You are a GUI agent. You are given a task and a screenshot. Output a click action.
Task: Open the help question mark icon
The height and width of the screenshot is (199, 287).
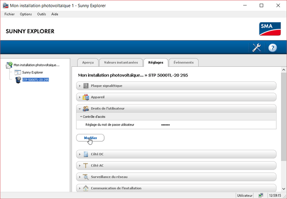pyautogui.click(x=273, y=48)
